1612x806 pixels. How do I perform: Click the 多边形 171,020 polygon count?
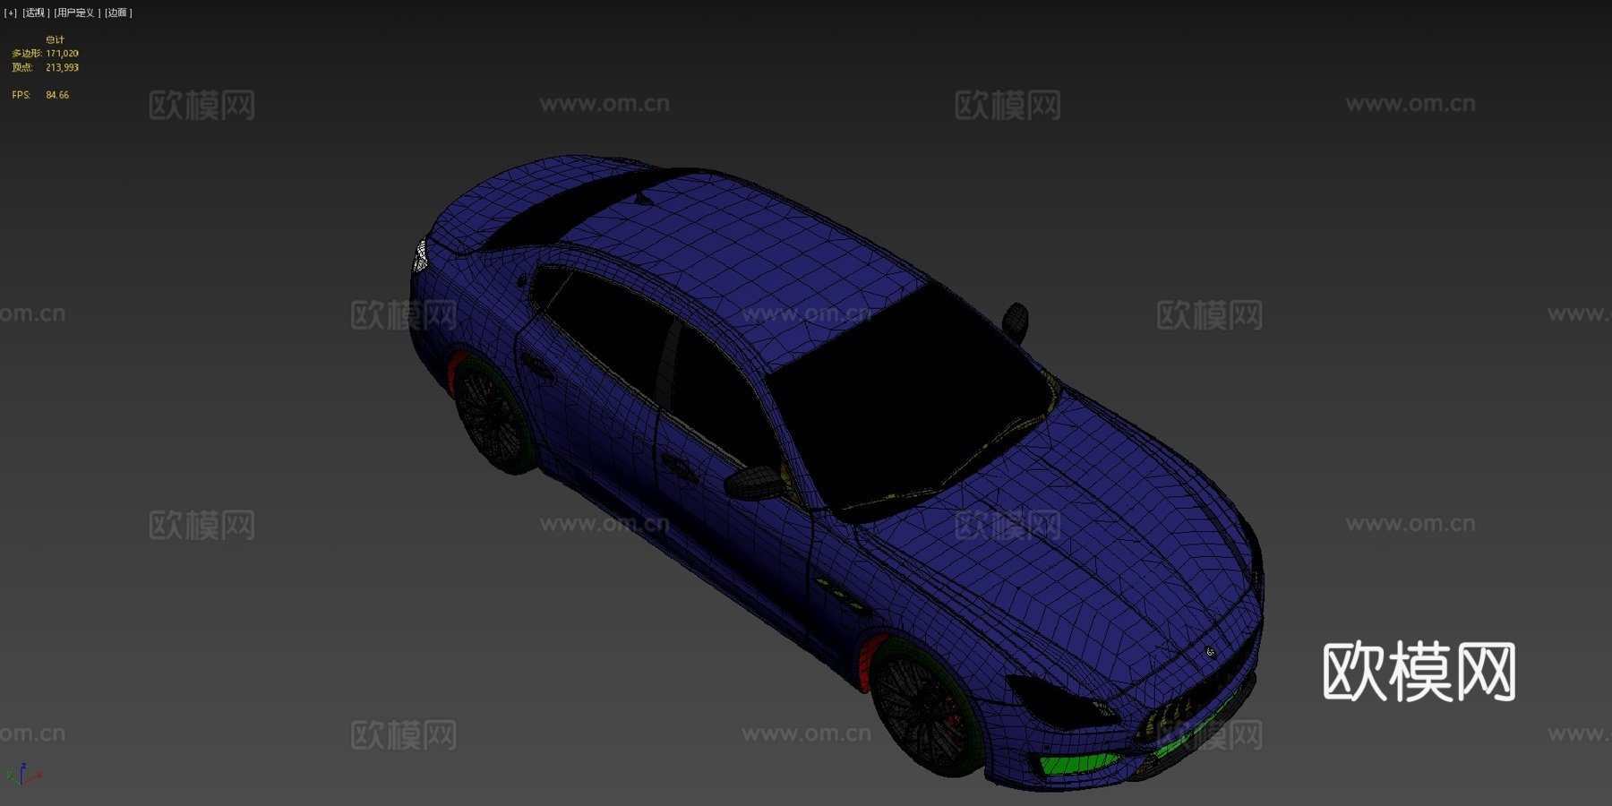click(x=45, y=53)
